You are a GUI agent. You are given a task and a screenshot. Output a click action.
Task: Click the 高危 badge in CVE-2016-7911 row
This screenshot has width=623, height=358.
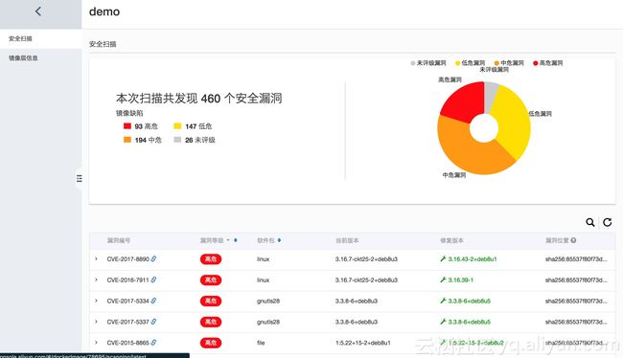pyautogui.click(x=211, y=280)
